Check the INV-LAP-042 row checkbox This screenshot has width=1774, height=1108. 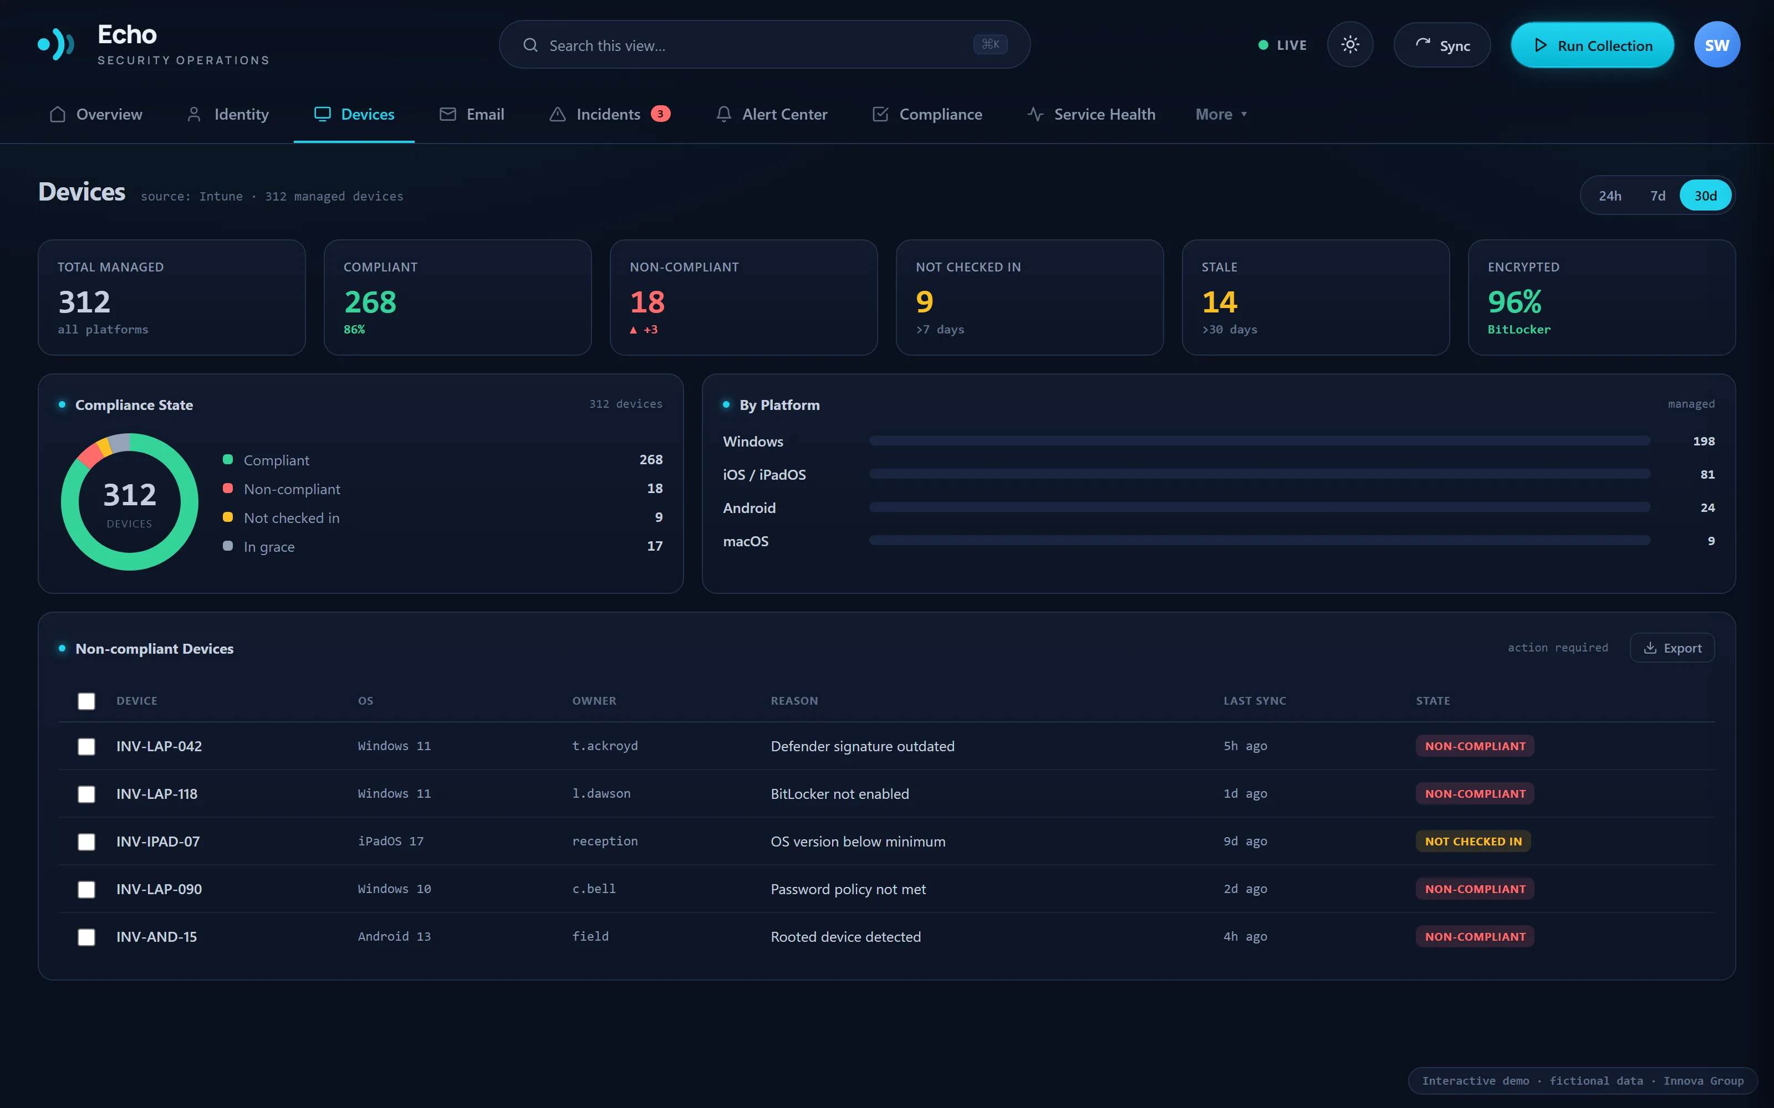pyautogui.click(x=86, y=746)
